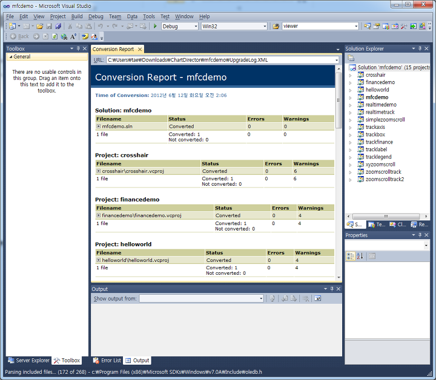436x380 pixels.
Task: Collapse the General group in Toolbox
Action: click(11, 57)
